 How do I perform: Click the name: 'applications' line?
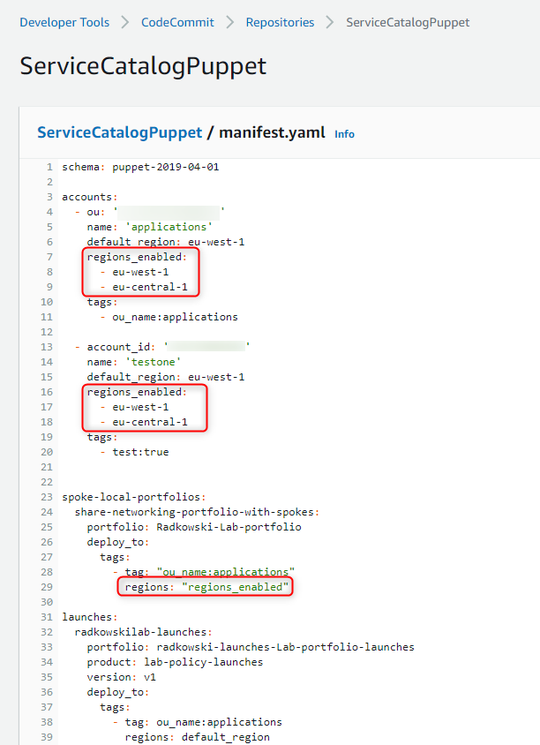click(x=150, y=227)
